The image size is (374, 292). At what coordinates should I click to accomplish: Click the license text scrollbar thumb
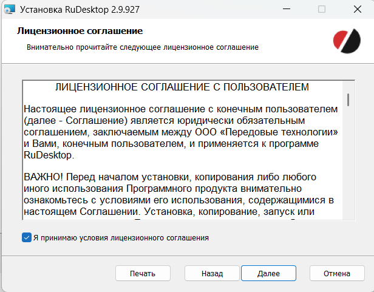click(x=348, y=100)
